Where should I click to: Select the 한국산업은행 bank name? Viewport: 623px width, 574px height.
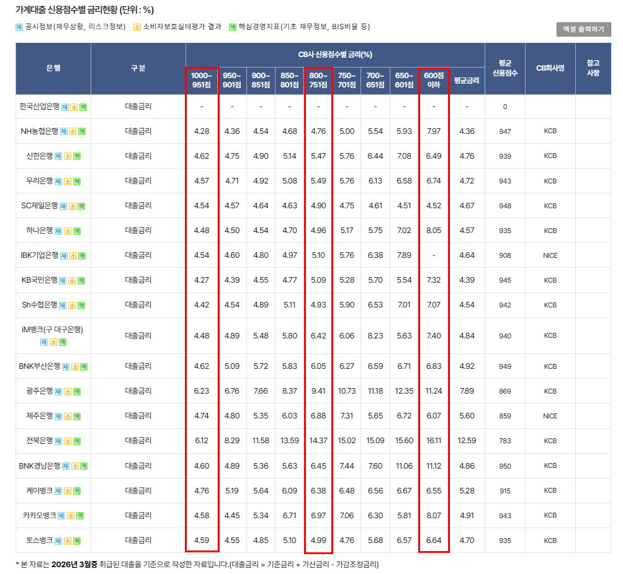point(39,107)
